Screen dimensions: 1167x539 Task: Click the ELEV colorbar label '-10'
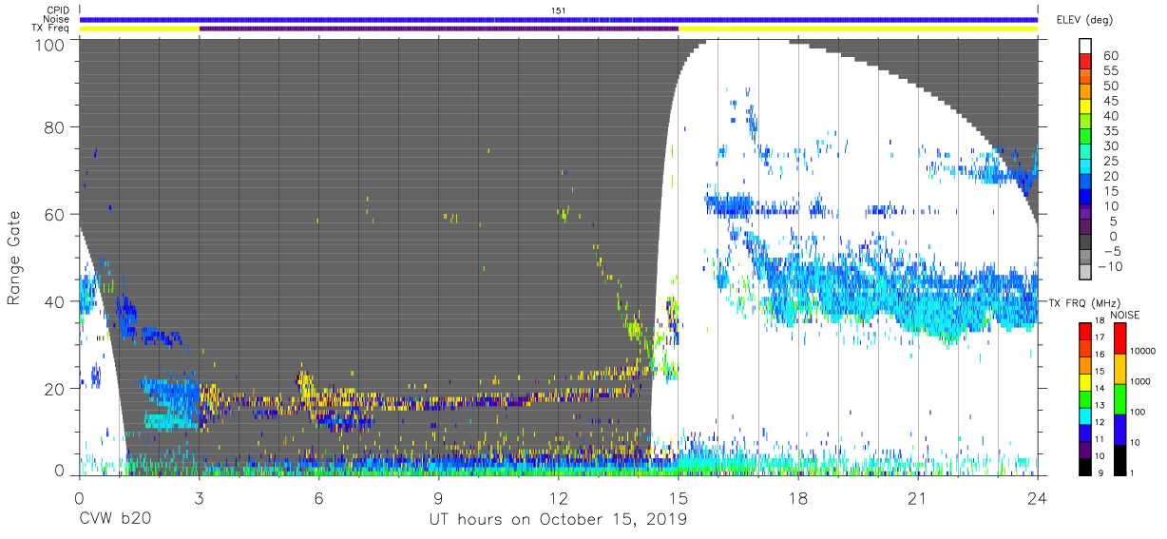[x=1111, y=267]
